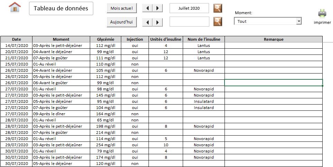The height and width of the screenshot is (167, 333).
Task: Select the units cell 12 for 20/07/2020
Action: [x=166, y=52]
